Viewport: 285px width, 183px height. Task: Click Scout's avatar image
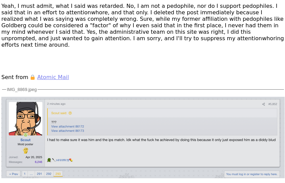tap(26, 119)
